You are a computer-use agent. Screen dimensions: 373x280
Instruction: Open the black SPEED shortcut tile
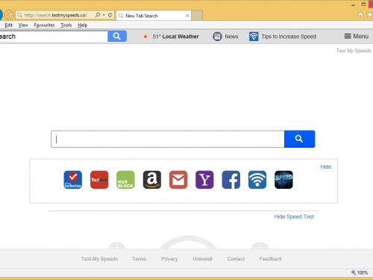[x=283, y=180]
